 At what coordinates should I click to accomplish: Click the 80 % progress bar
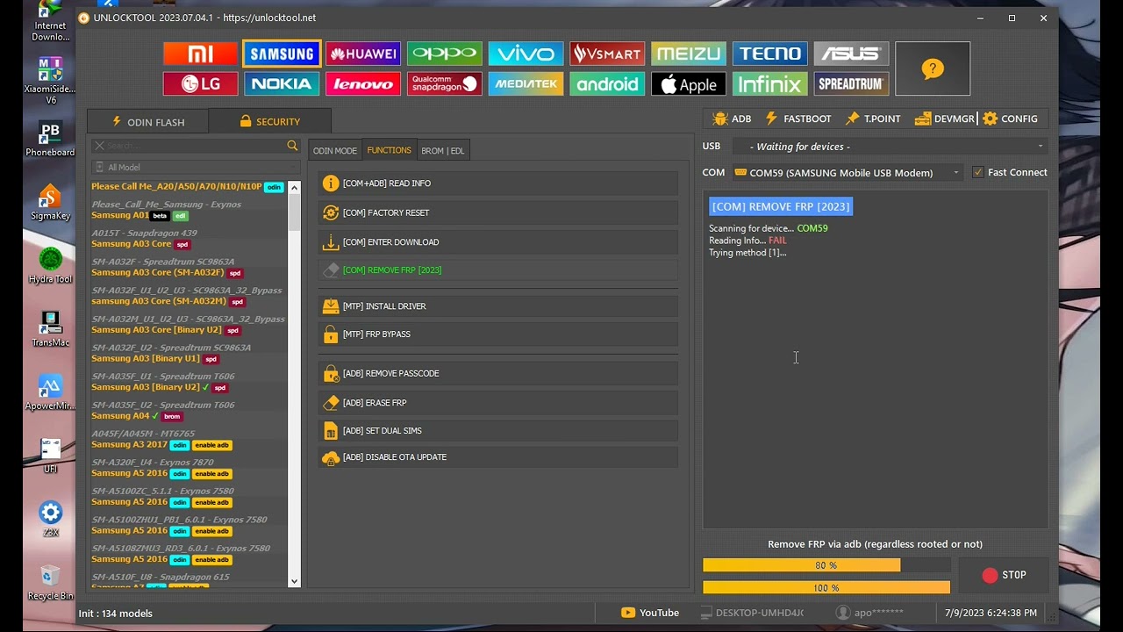(826, 565)
